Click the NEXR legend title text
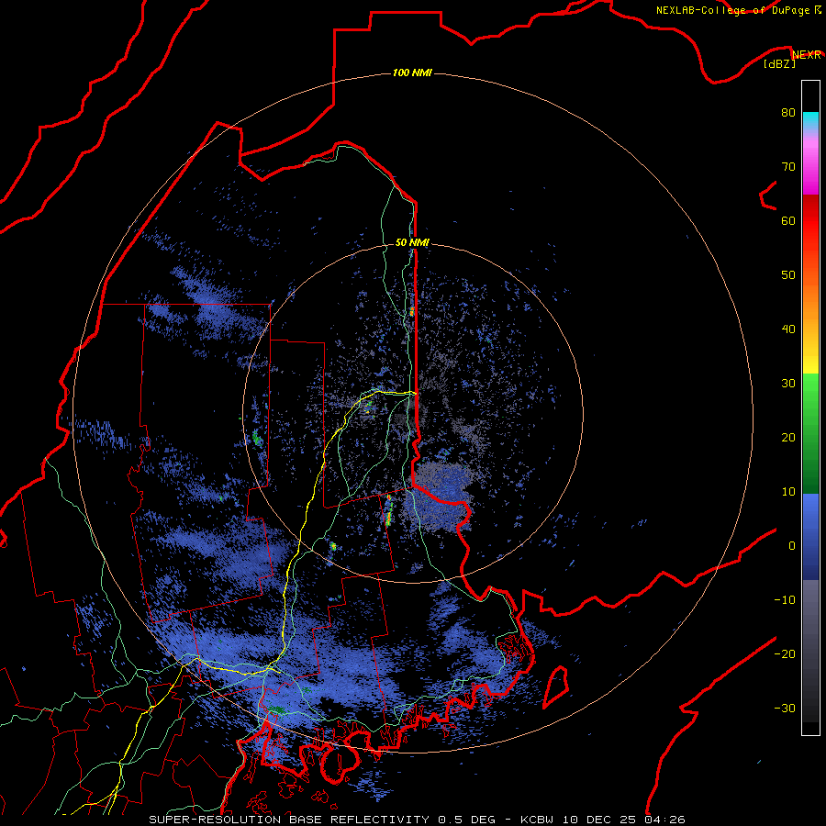The width and height of the screenshot is (826, 826). [x=807, y=55]
